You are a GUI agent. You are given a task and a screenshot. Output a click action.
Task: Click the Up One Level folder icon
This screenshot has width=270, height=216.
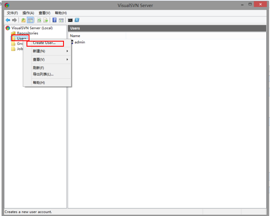point(23,20)
